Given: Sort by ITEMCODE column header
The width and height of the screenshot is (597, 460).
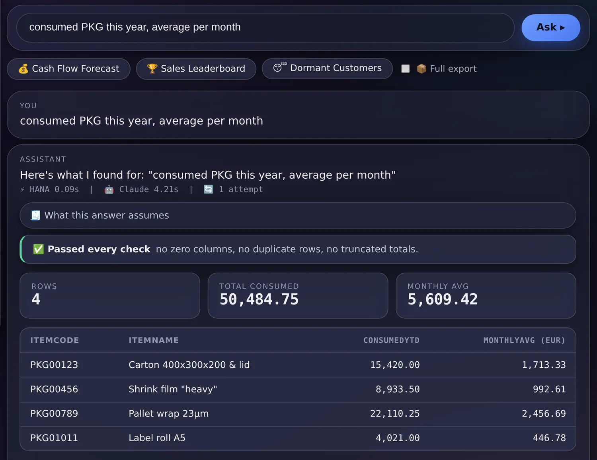Looking at the screenshot, I should (x=55, y=340).
